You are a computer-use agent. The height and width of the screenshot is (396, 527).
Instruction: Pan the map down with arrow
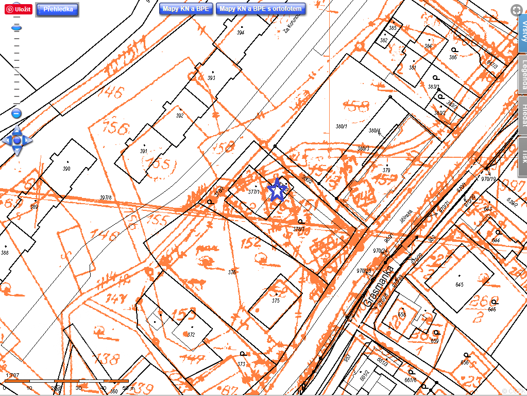17,151
